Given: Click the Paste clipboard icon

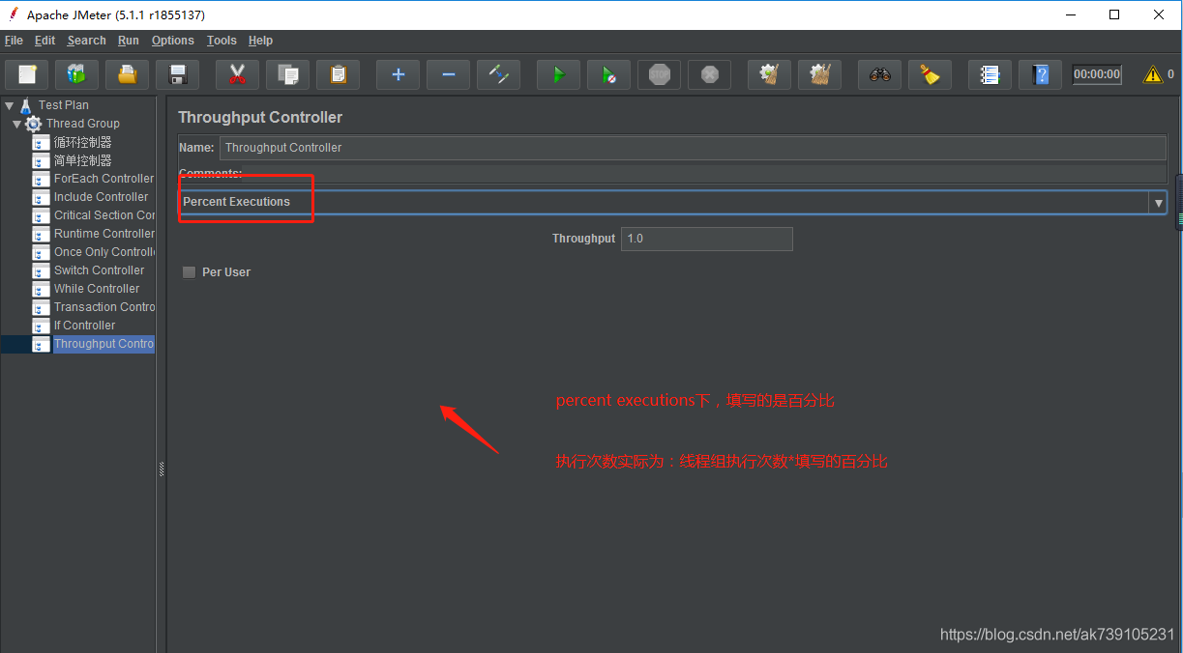Looking at the screenshot, I should click(x=338, y=74).
